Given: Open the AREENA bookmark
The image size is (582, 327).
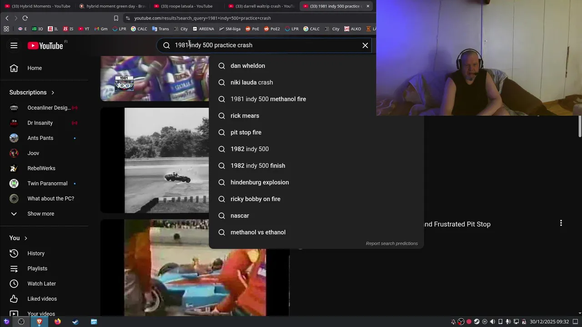Looking at the screenshot, I should pos(203,29).
